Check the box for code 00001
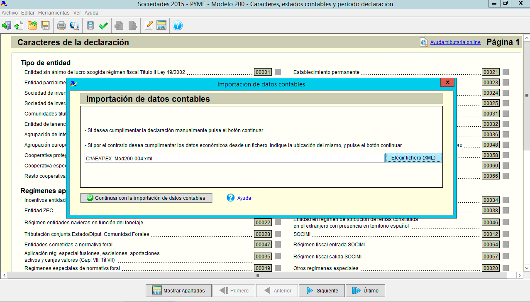 click(278, 72)
